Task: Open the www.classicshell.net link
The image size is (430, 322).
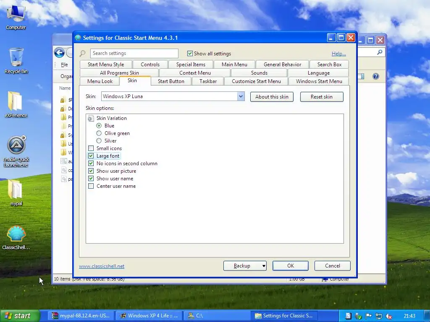Action: 102,266
